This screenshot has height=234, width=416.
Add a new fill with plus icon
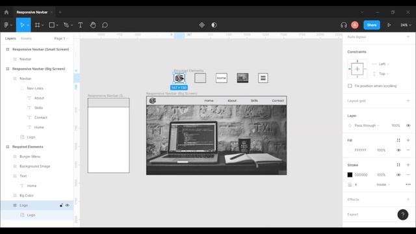pos(408,140)
